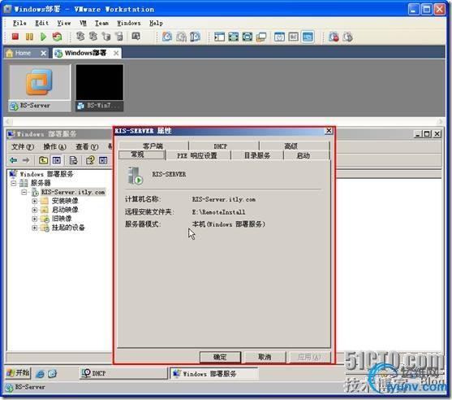Switch to the Home tab in VMware

[x=26, y=53]
